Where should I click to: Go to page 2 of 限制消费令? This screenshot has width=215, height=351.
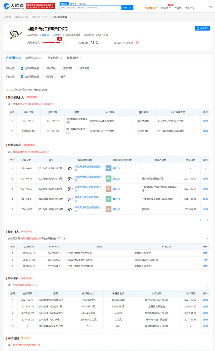click(x=201, y=220)
